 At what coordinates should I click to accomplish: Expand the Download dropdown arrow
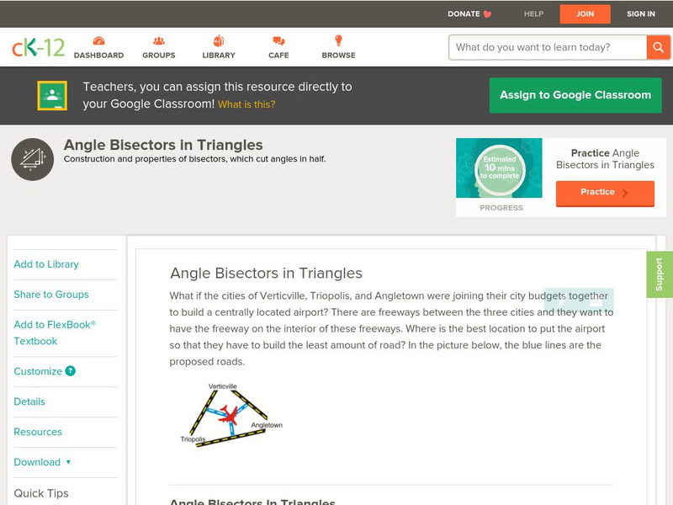point(68,462)
